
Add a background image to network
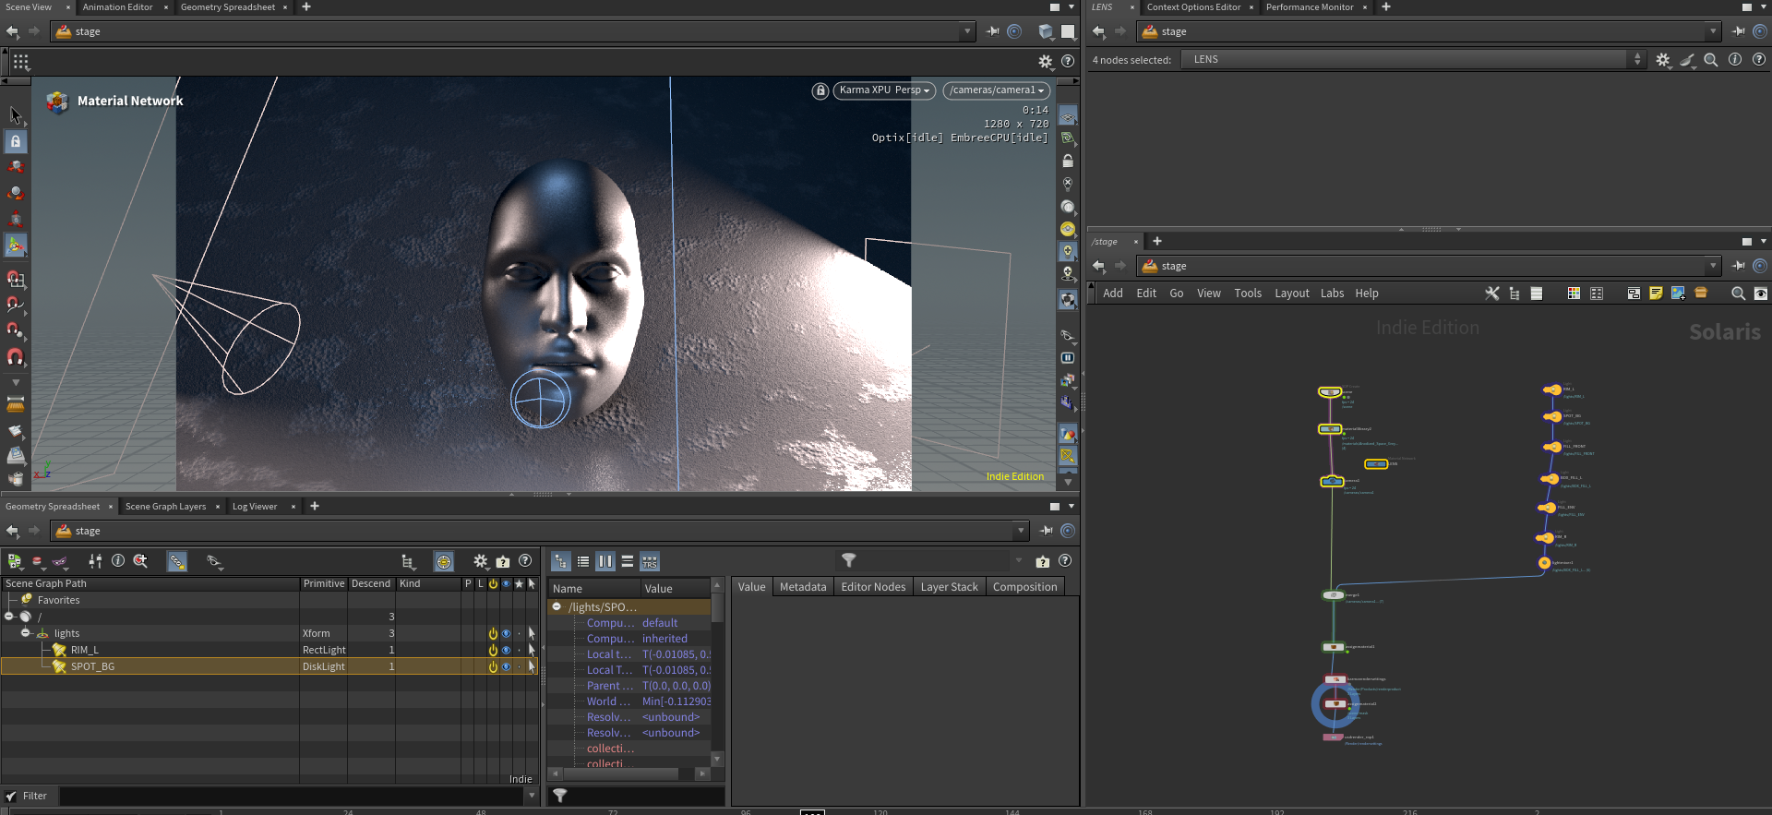tap(1678, 294)
